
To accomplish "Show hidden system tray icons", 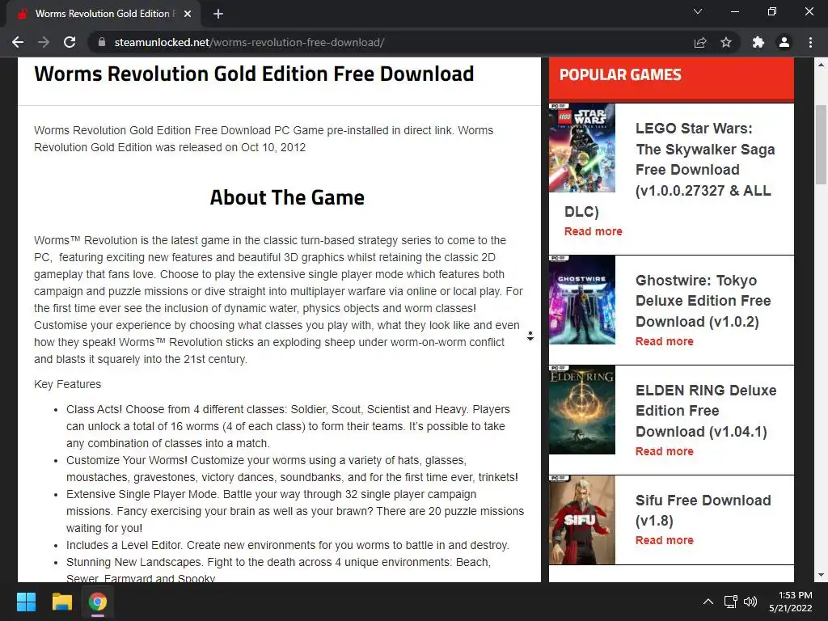I will tap(708, 602).
